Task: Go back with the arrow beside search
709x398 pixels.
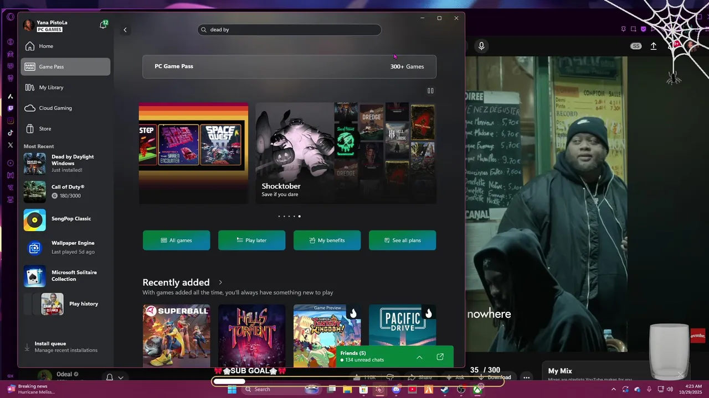Action: [125, 30]
